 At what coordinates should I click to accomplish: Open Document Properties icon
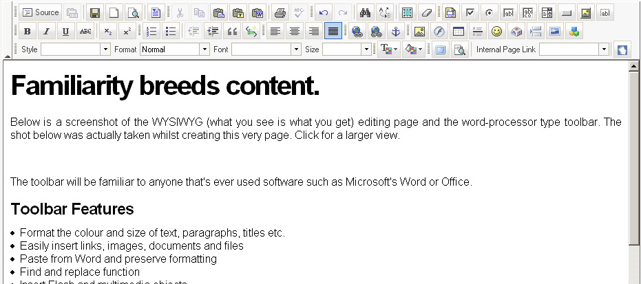coord(72,12)
